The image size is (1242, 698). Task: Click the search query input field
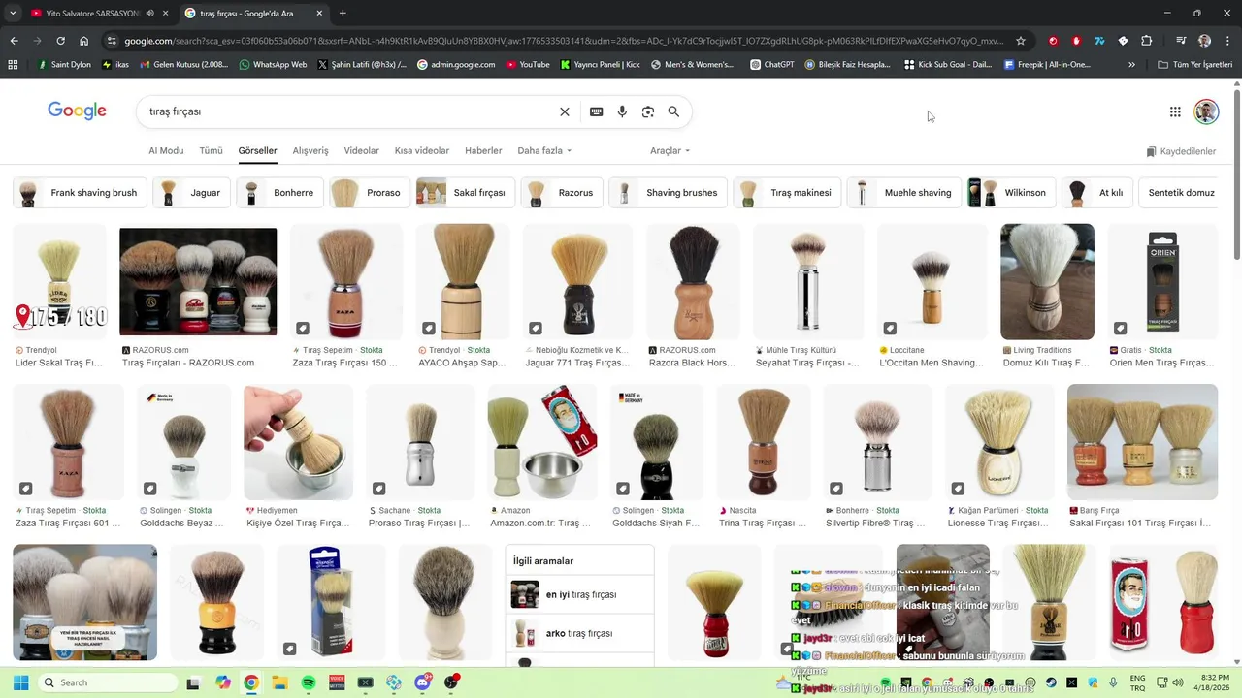(349, 111)
